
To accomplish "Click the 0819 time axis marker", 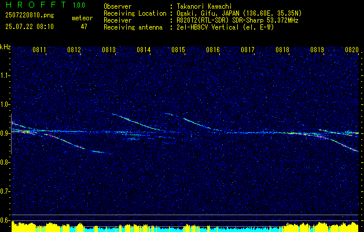I will [x=317, y=49].
